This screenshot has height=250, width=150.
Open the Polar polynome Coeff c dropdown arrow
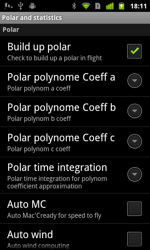point(135,141)
